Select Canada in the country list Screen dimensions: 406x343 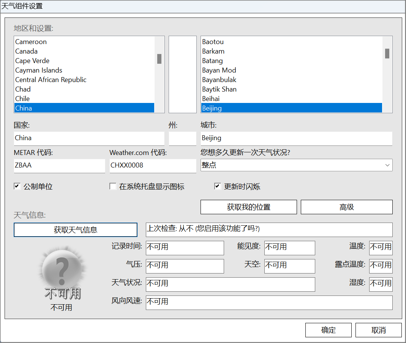click(x=27, y=51)
